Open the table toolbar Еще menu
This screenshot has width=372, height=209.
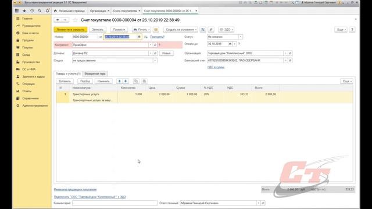(x=346, y=81)
